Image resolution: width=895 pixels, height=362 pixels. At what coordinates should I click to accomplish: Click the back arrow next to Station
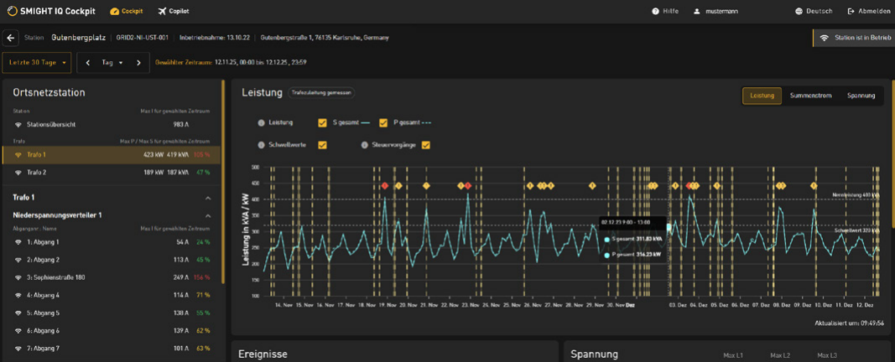pyautogui.click(x=11, y=38)
